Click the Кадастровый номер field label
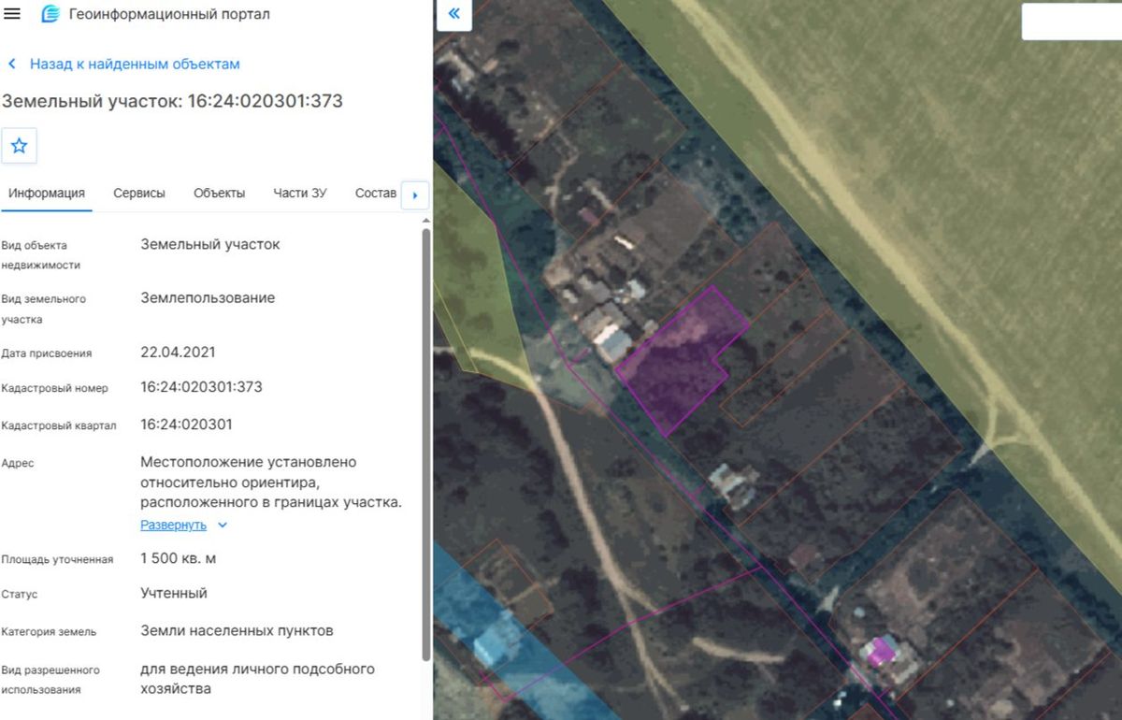Screen dimensions: 1122x720 55,388
